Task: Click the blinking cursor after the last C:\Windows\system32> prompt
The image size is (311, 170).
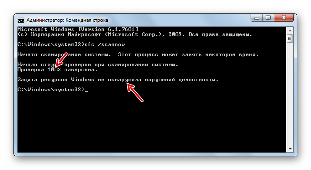Action: 86,91
